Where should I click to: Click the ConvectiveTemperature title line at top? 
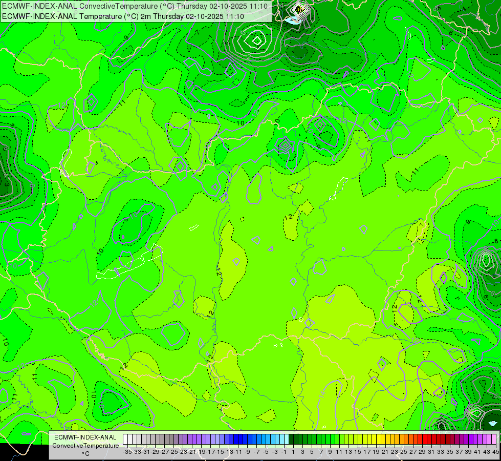pos(135,6)
